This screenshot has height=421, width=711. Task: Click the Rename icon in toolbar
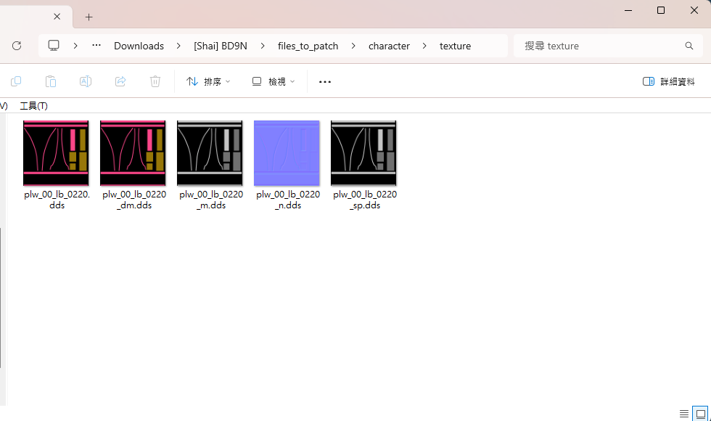(85, 81)
